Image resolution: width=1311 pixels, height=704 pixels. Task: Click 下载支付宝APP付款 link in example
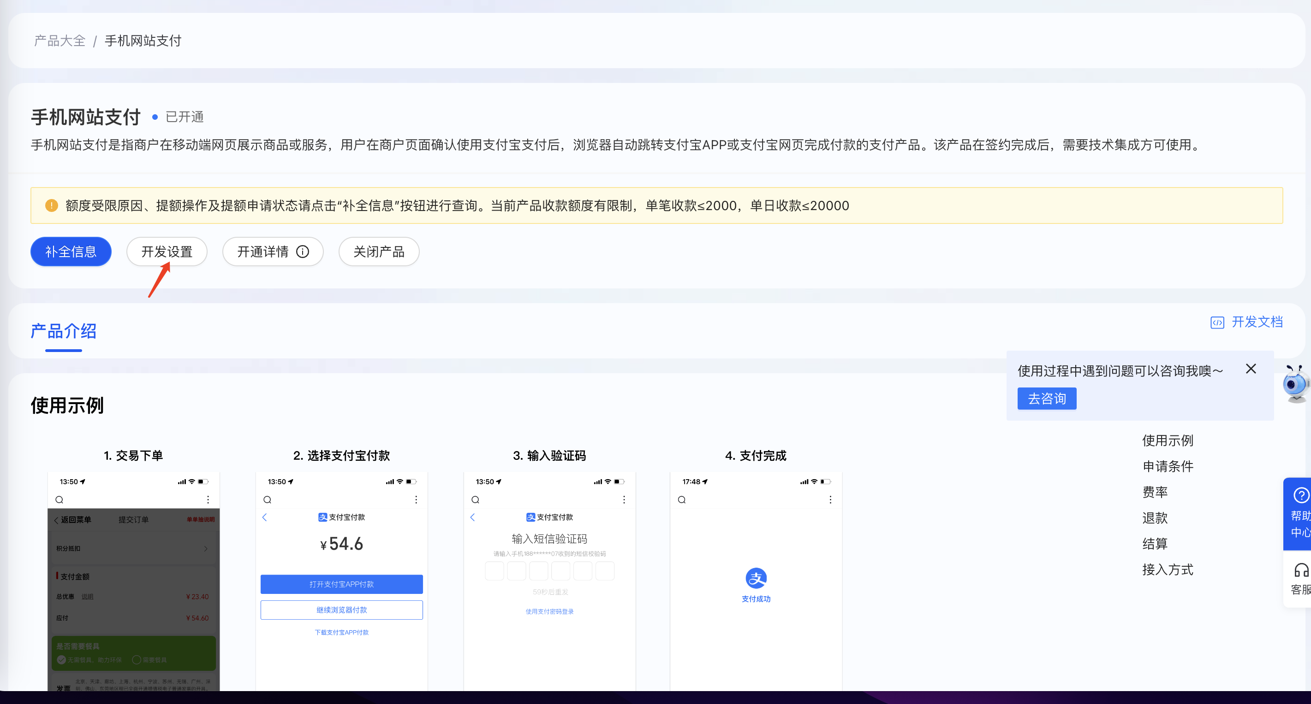[341, 632]
